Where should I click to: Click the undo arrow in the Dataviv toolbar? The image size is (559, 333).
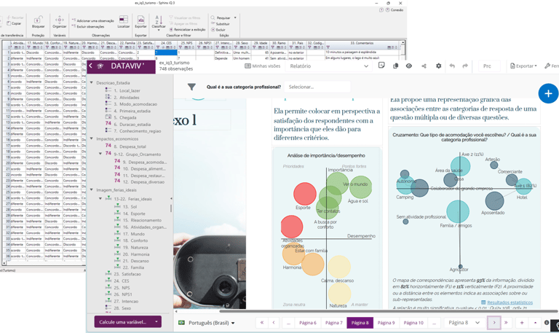point(452,66)
